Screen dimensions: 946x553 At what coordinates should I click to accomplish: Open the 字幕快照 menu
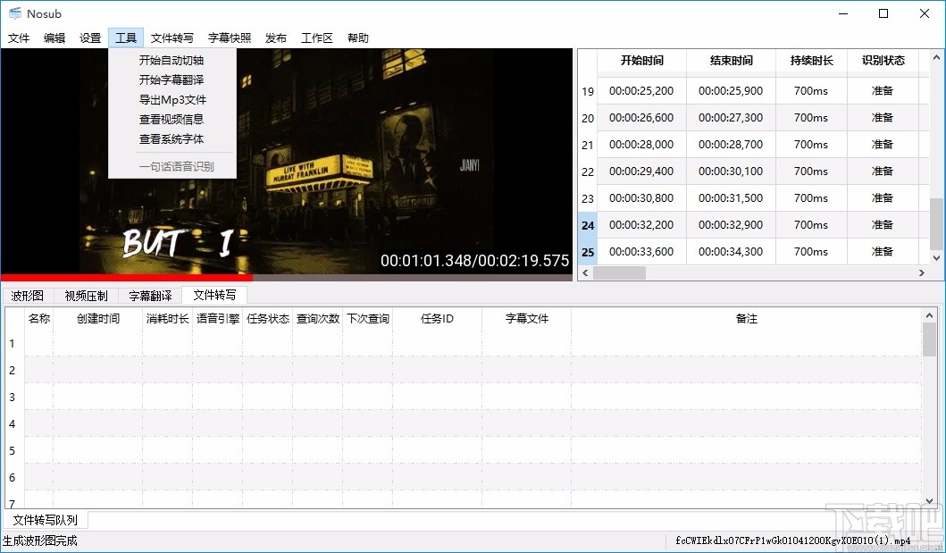[x=230, y=38]
